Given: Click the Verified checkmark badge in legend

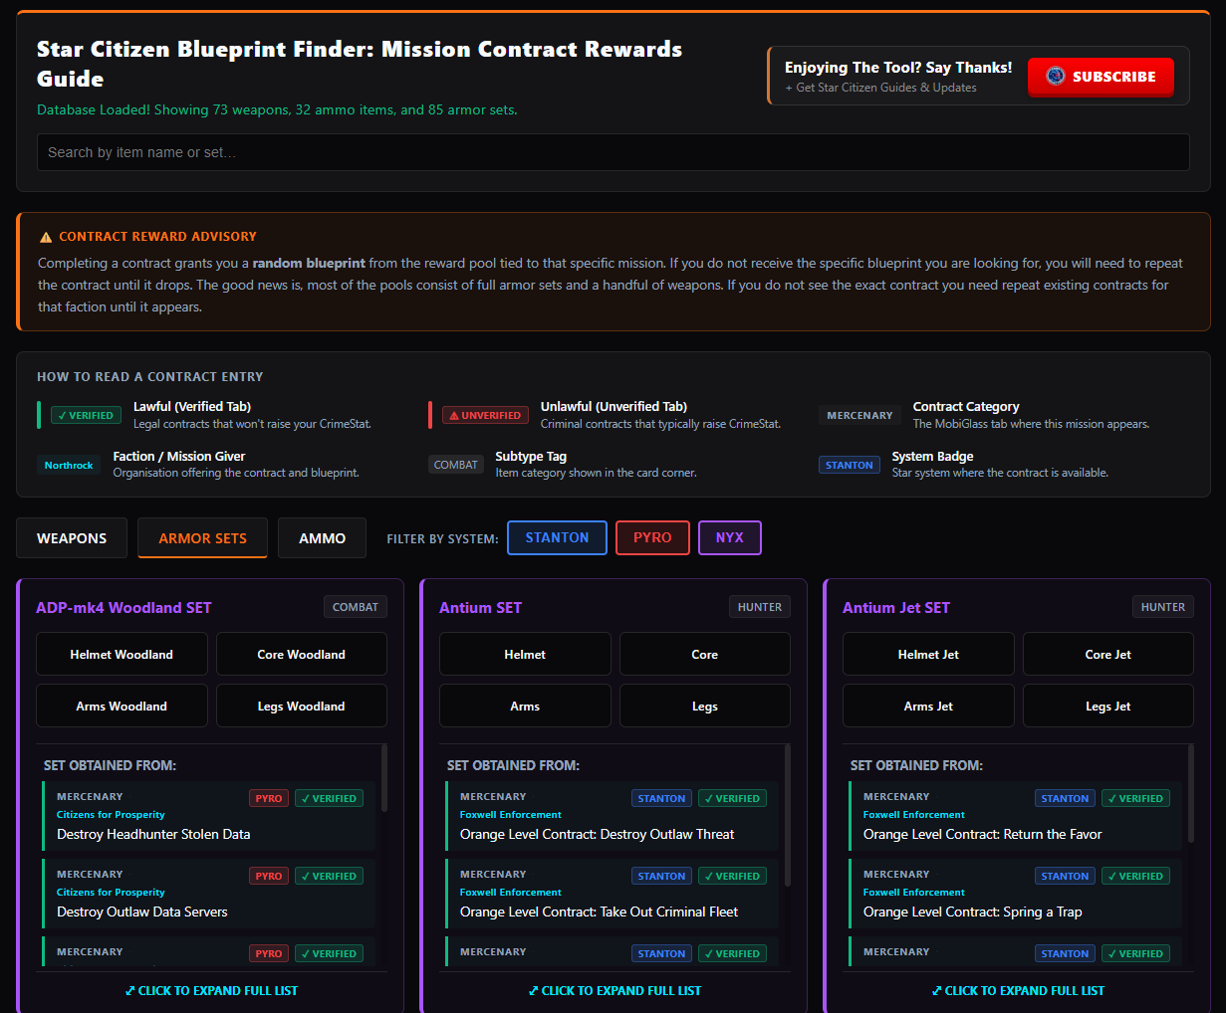Looking at the screenshot, I should pos(86,415).
